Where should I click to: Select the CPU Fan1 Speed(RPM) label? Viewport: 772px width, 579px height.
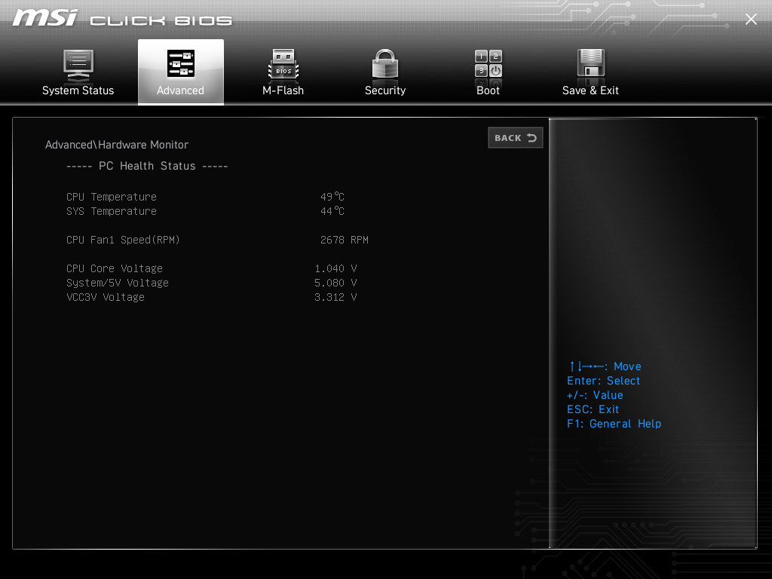tap(123, 240)
